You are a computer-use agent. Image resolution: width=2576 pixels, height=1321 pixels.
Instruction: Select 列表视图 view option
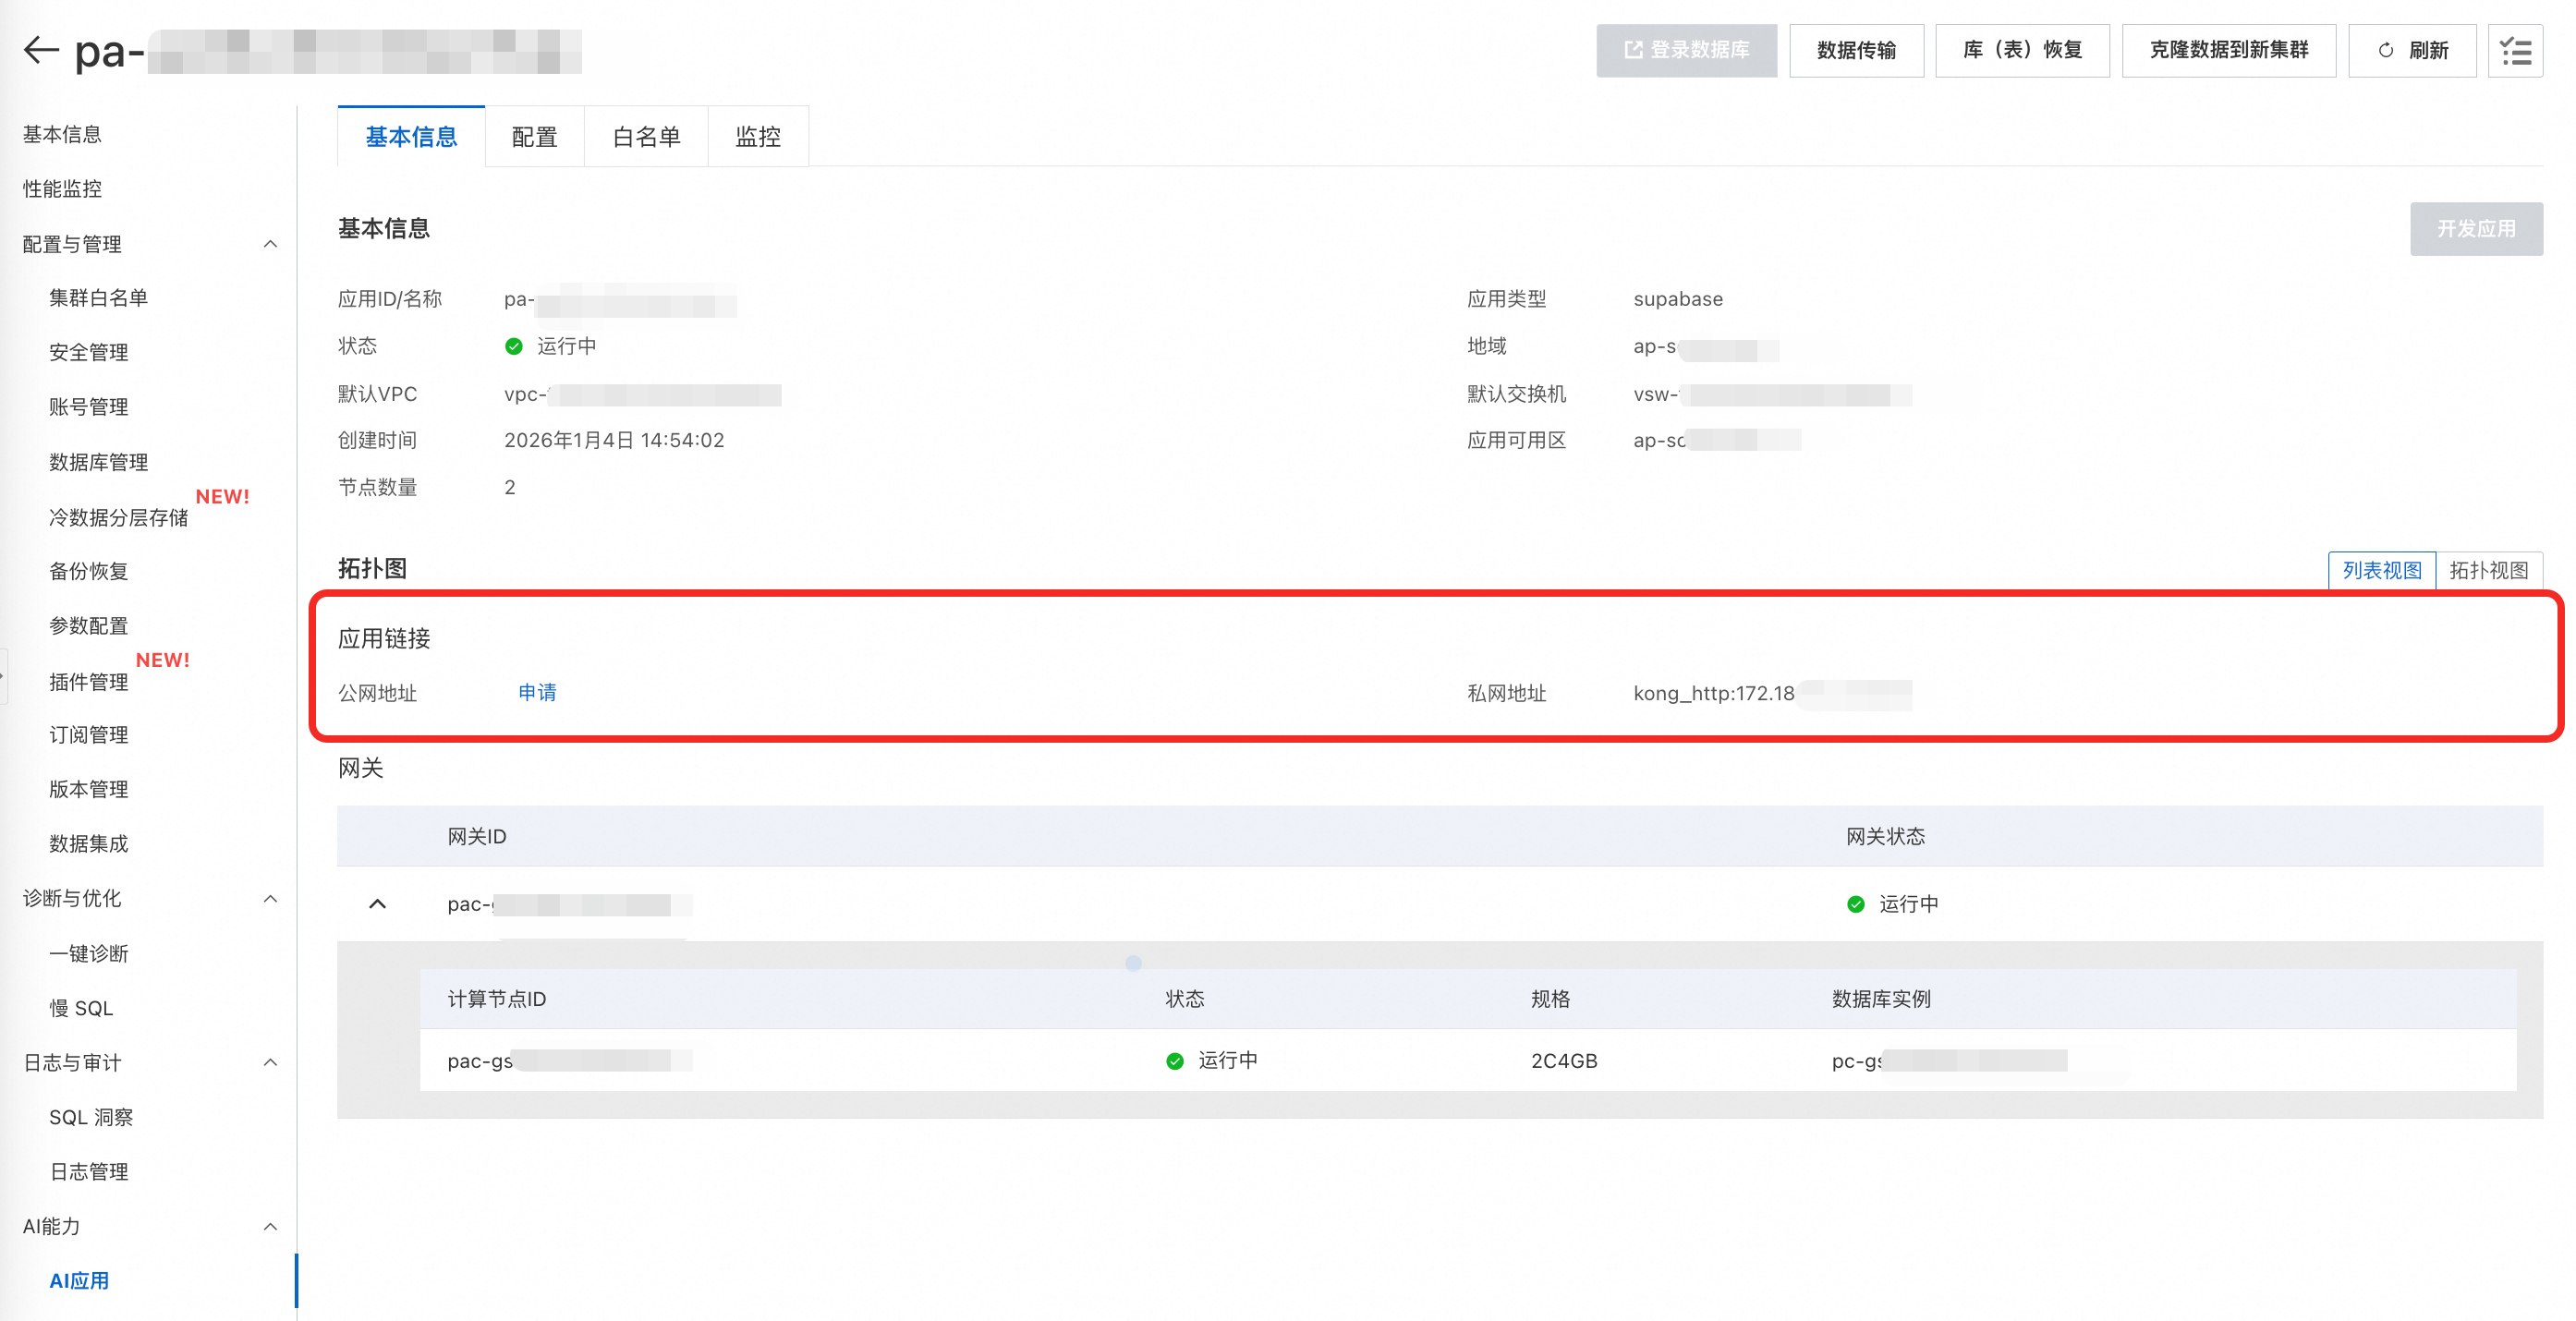[2382, 570]
